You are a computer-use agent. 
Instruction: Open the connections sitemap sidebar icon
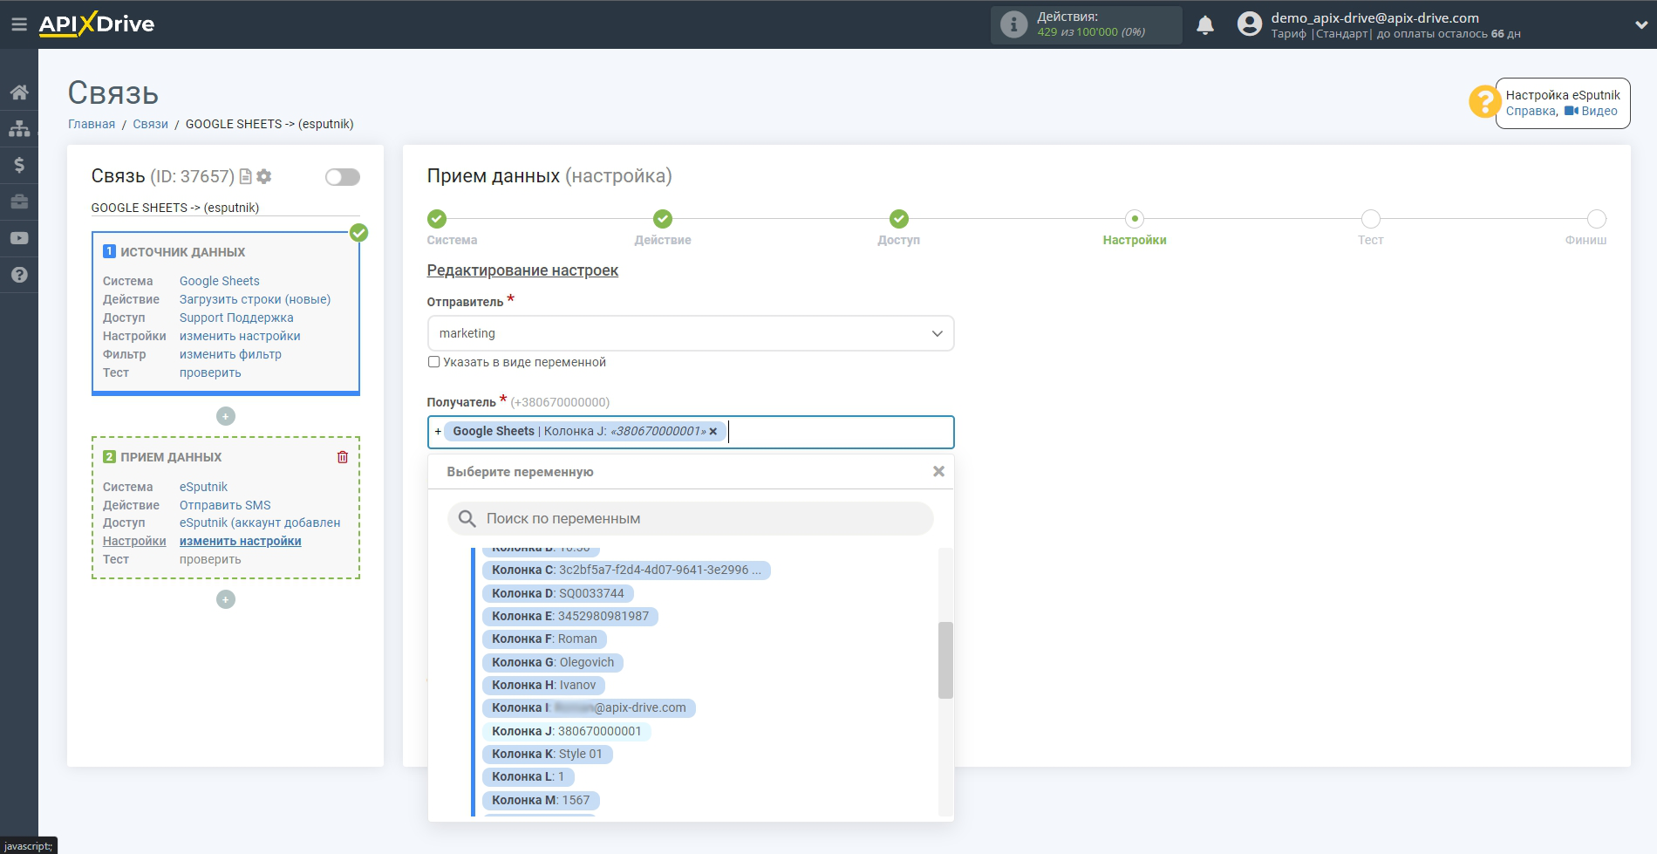[19, 128]
